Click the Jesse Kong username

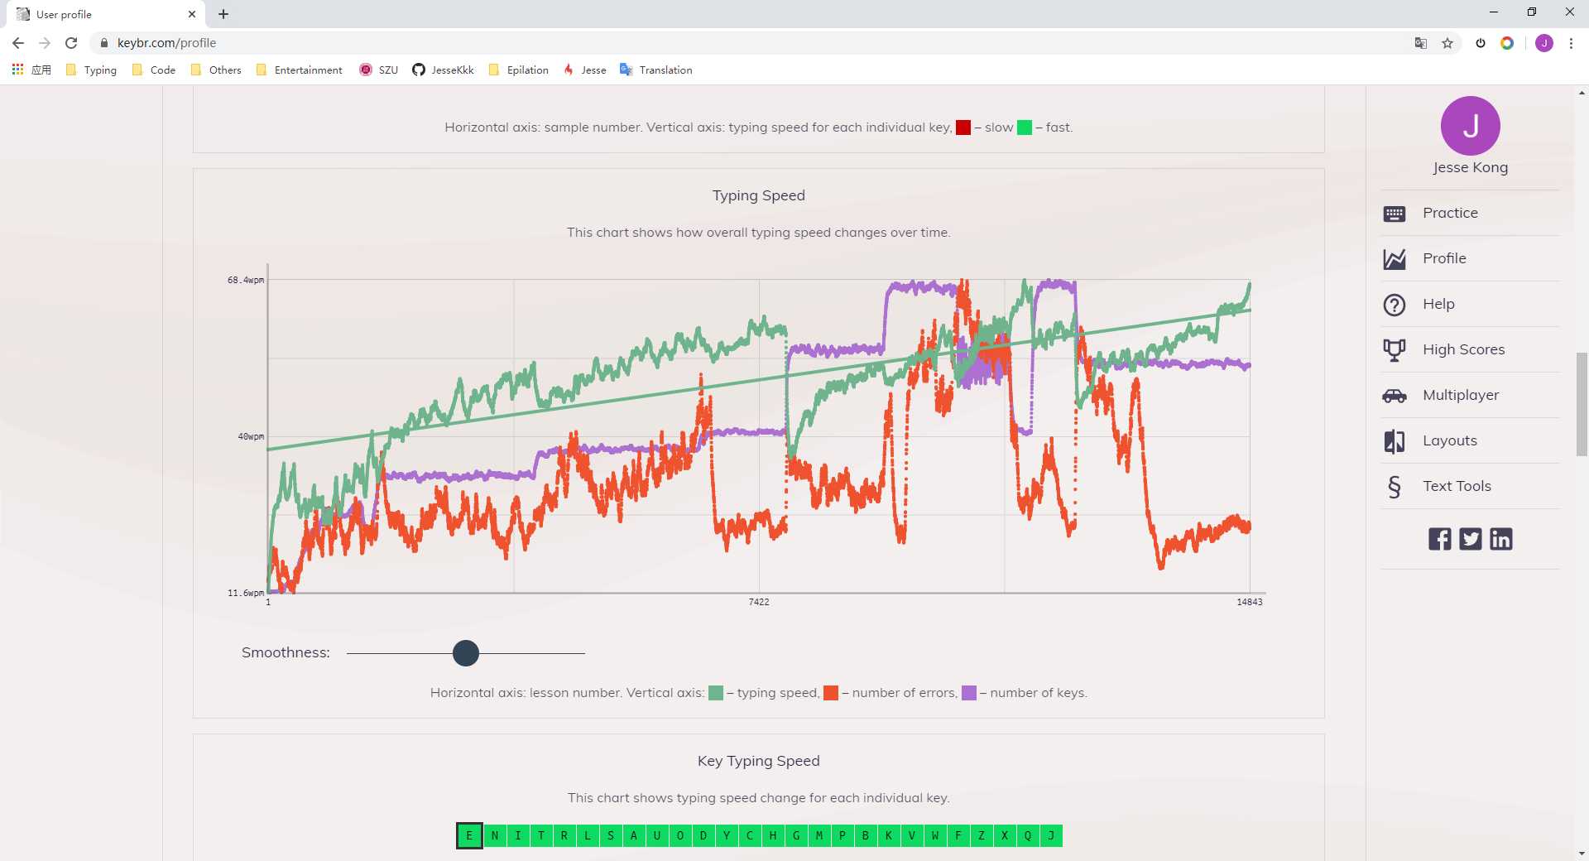[x=1470, y=167]
